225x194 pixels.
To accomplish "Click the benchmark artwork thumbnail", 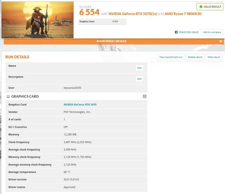I will click(38, 19).
